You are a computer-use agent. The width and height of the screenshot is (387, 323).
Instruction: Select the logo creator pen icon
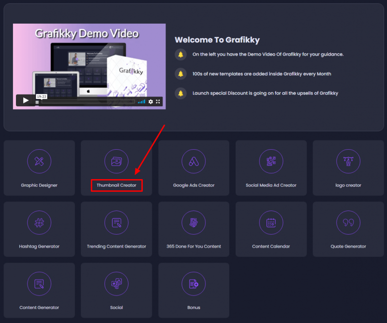pos(348,161)
